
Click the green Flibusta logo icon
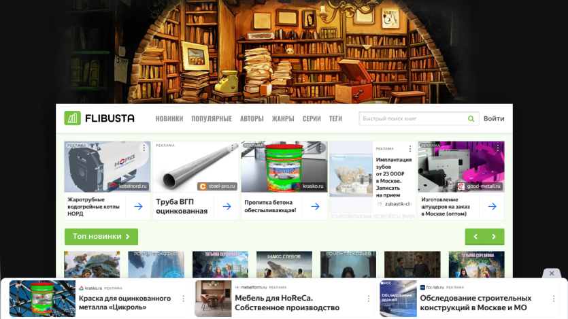pos(72,118)
